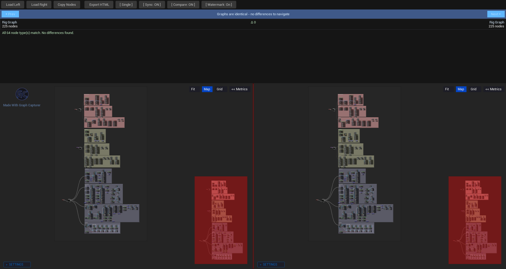Image resolution: width=506 pixels, height=269 pixels.
Task: Expand SETTINGS in the right panel
Action: (x=271, y=265)
